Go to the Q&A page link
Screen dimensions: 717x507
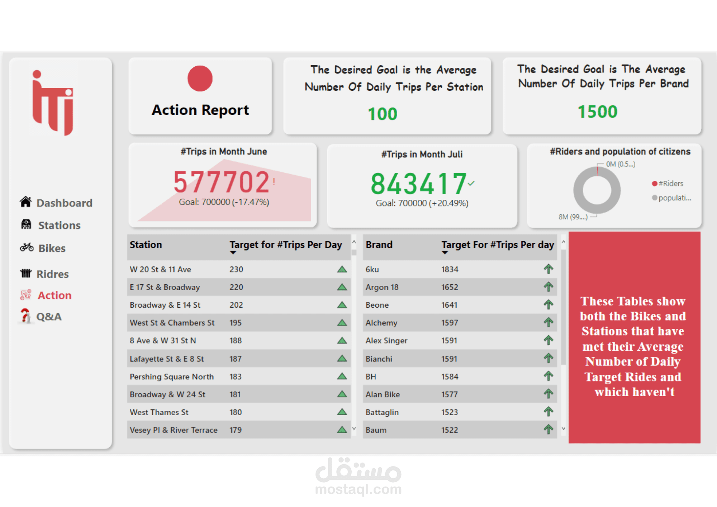click(x=49, y=317)
